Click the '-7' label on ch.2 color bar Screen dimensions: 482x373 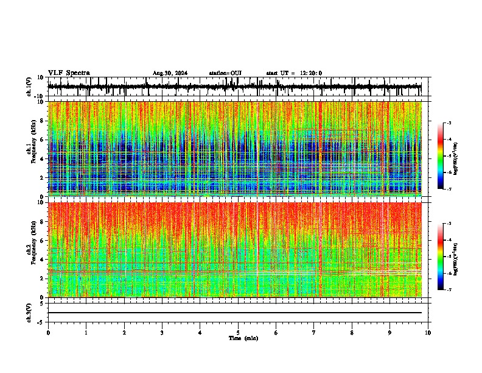tap(449, 290)
